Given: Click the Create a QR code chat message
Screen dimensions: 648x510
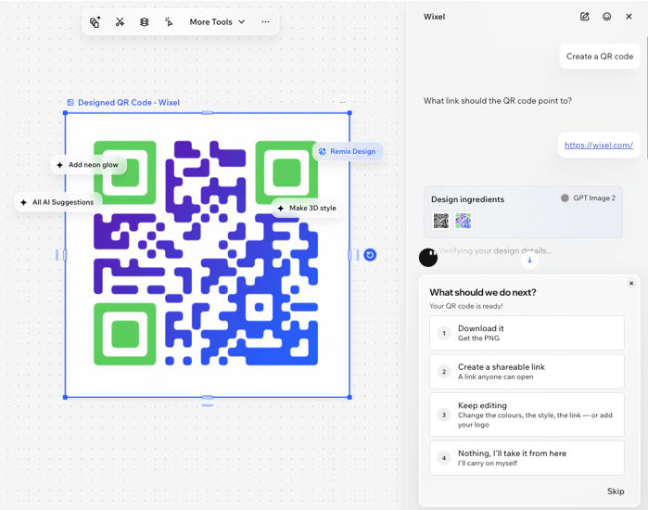Looking at the screenshot, I should pos(600,57).
